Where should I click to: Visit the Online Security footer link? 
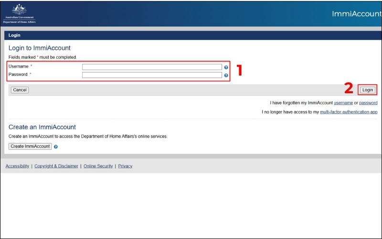(x=98, y=166)
